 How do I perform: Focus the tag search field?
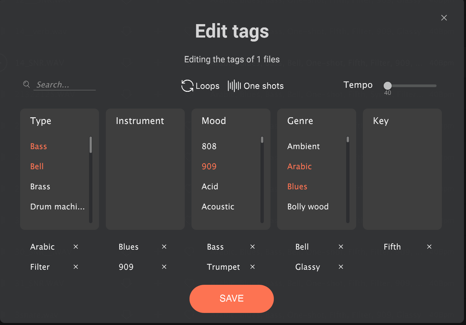65,85
